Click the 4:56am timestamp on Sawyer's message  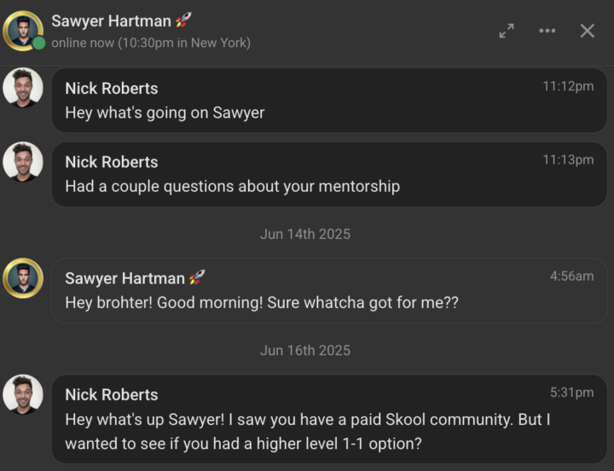point(571,276)
